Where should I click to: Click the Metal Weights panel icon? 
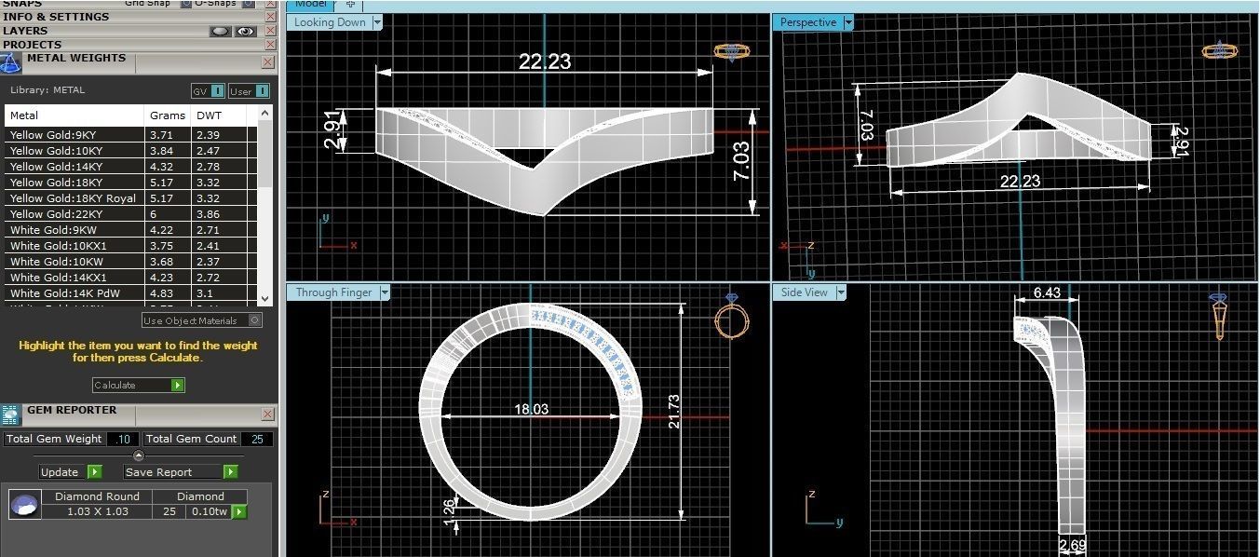tap(11, 62)
